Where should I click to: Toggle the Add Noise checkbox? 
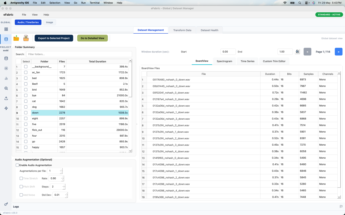(x=21, y=195)
